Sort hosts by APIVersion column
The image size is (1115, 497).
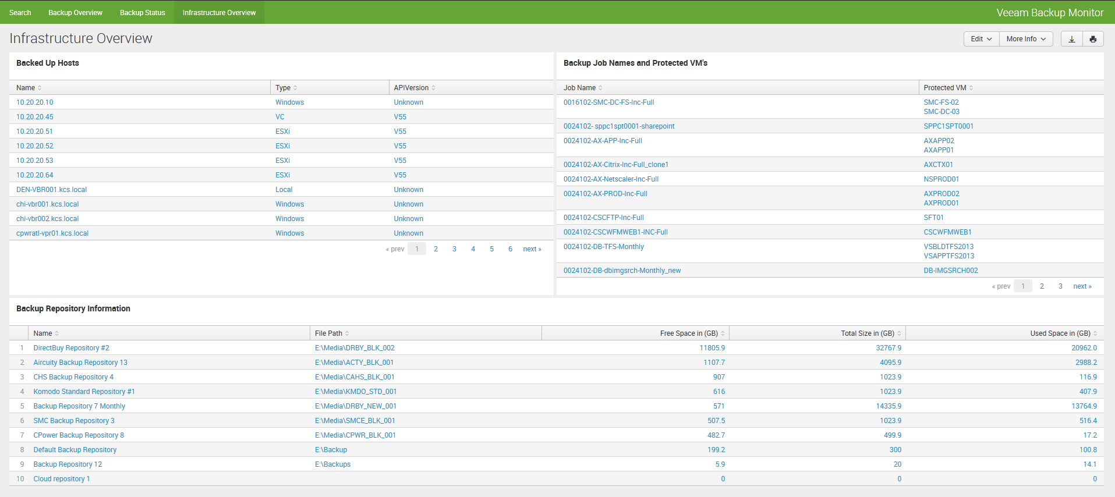coord(415,88)
